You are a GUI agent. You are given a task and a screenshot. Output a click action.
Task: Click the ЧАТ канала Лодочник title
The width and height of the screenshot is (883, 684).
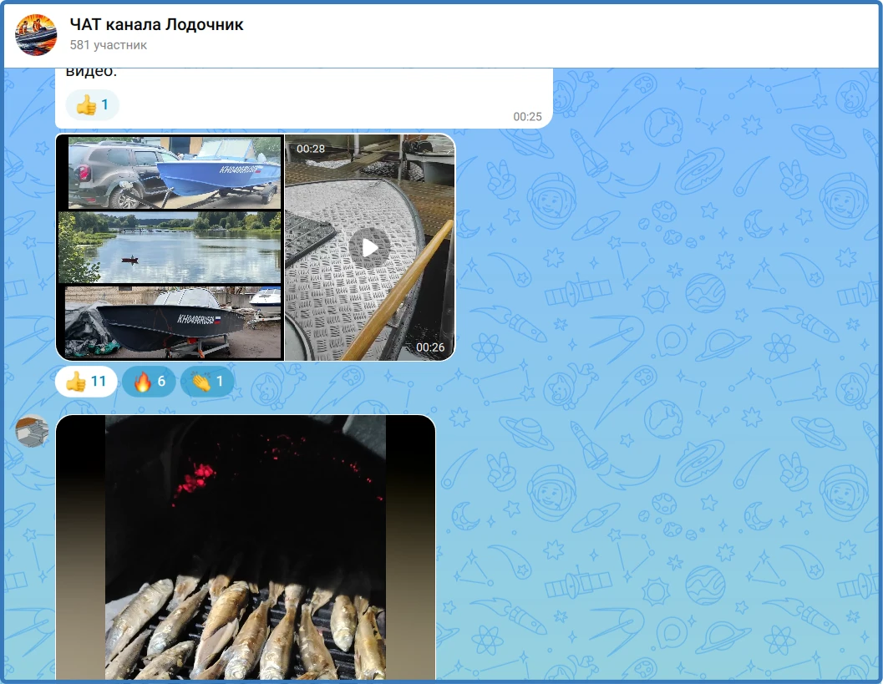156,25
